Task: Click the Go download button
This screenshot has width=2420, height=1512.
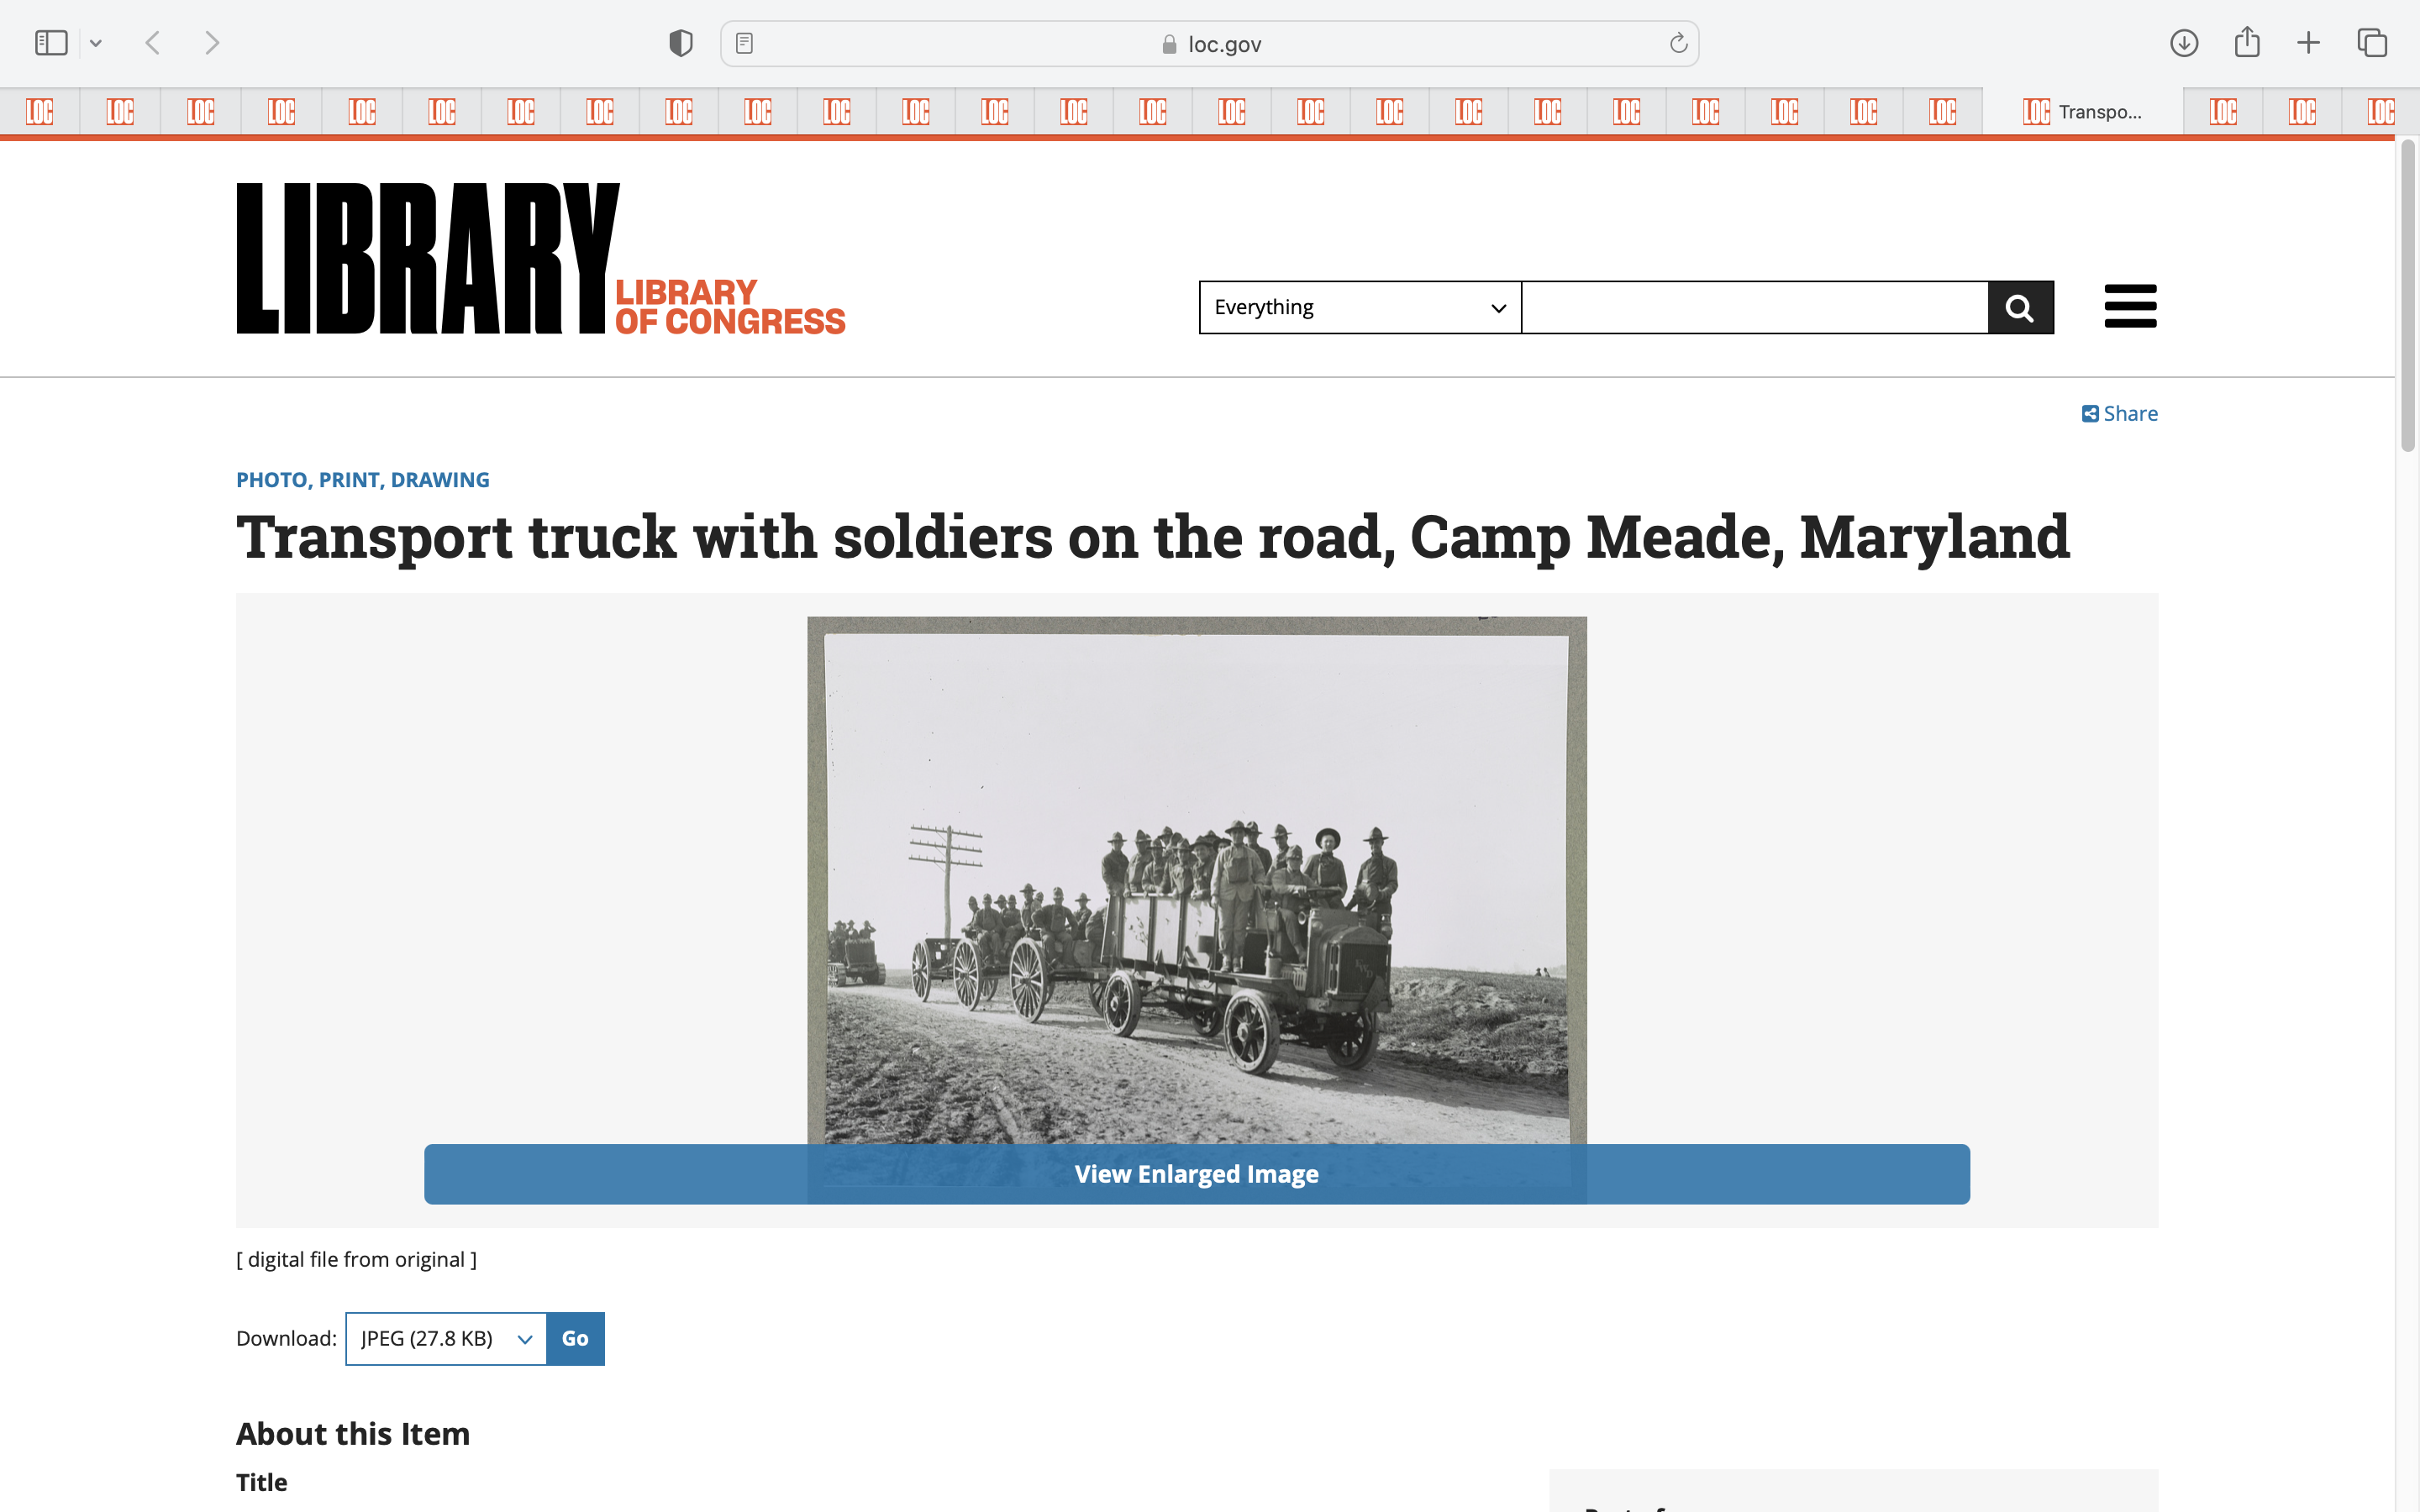Action: pos(575,1338)
